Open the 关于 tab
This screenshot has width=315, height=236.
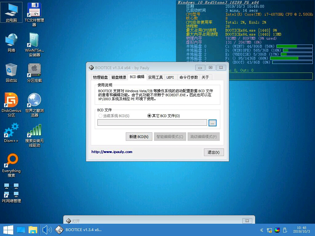205,77
